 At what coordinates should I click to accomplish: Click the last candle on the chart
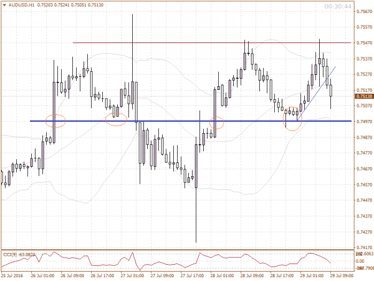(x=331, y=92)
